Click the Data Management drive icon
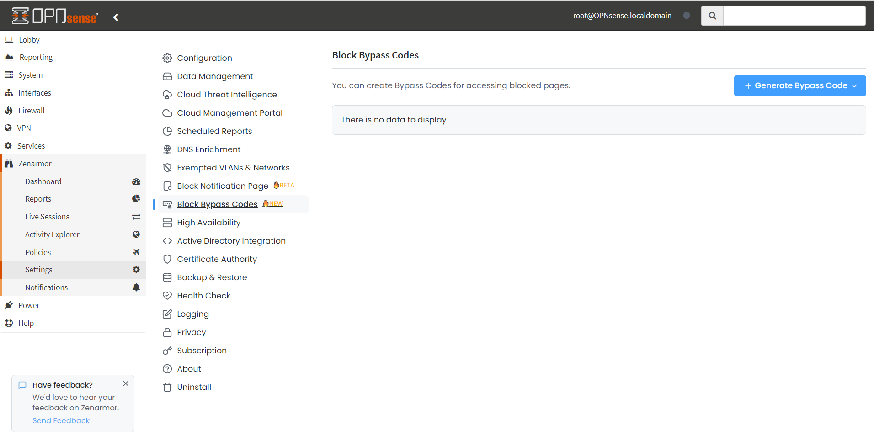Screen dimensions: 874x436 (167, 76)
